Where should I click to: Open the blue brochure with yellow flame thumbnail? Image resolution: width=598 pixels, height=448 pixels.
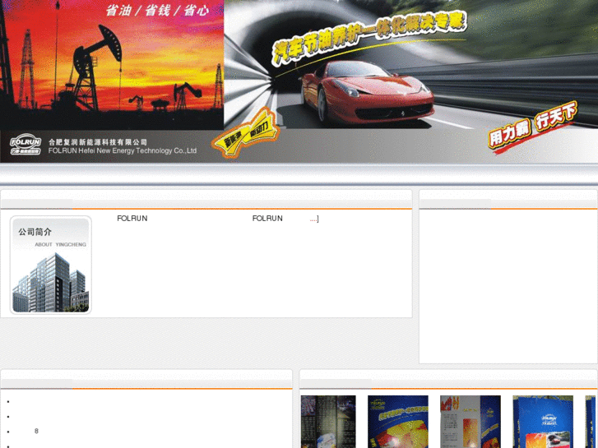(x=398, y=422)
